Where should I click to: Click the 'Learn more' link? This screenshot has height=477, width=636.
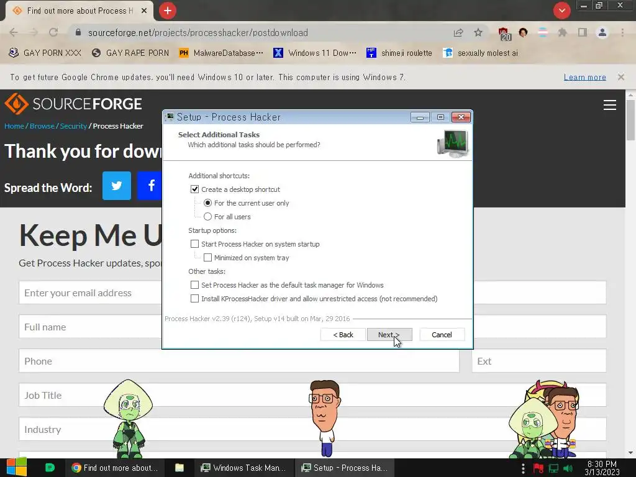coord(585,77)
